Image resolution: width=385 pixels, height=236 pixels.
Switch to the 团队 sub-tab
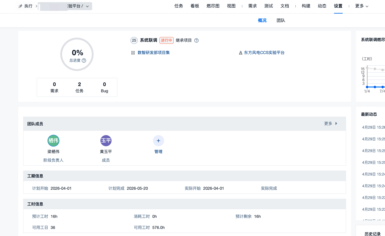point(281,20)
